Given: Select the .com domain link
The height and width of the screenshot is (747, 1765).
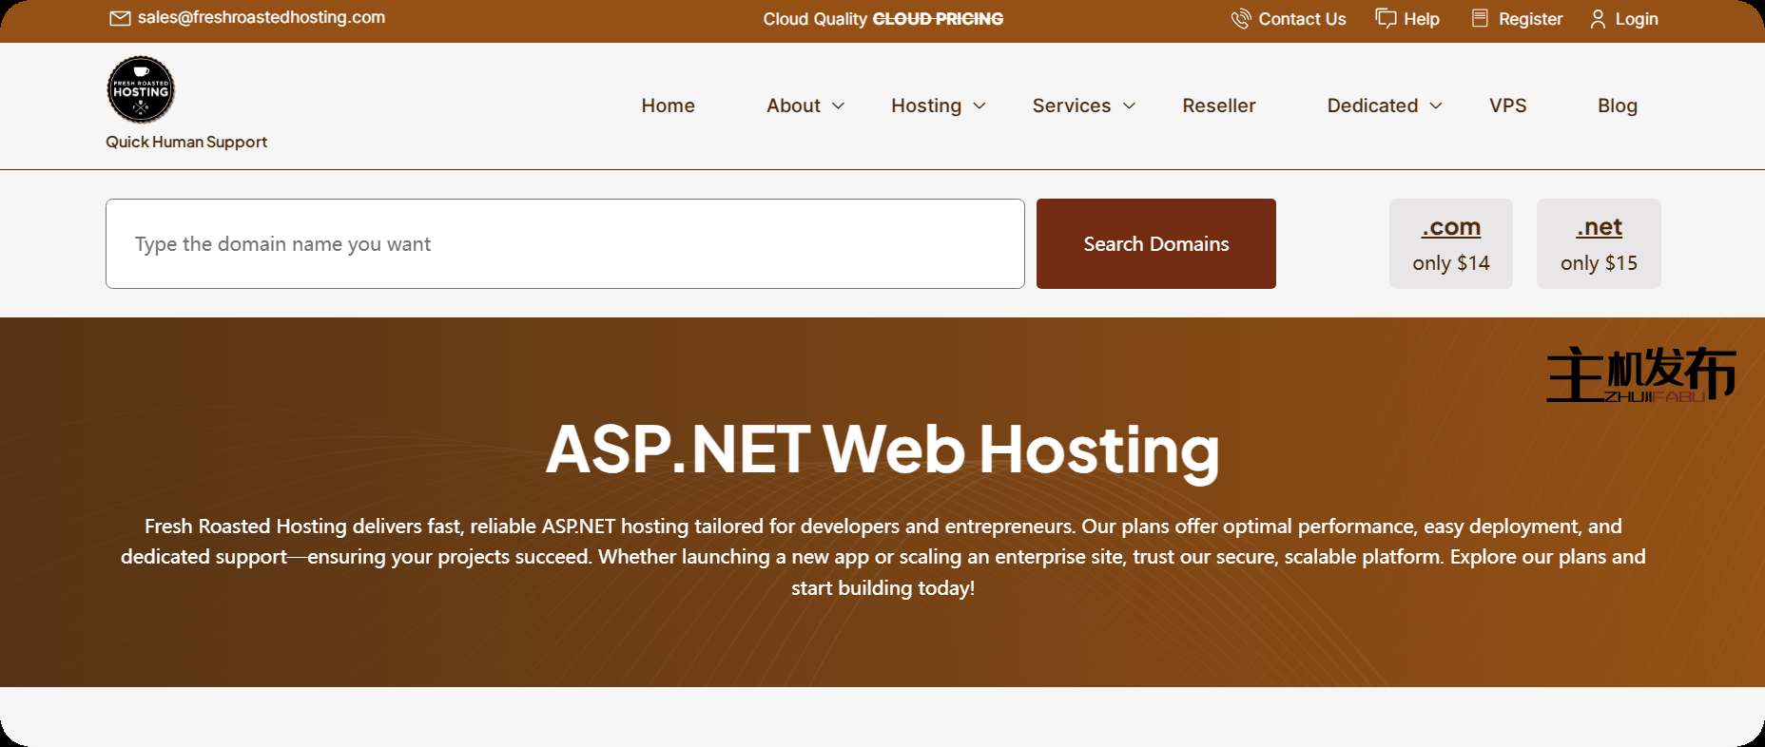Looking at the screenshot, I should click(1450, 227).
